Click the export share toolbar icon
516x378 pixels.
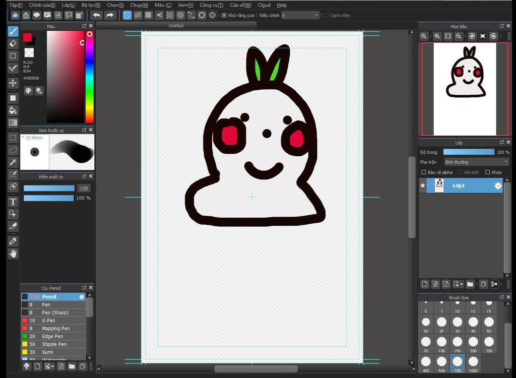(x=26, y=15)
